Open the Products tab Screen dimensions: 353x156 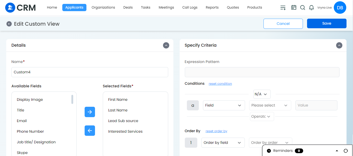coord(255,8)
